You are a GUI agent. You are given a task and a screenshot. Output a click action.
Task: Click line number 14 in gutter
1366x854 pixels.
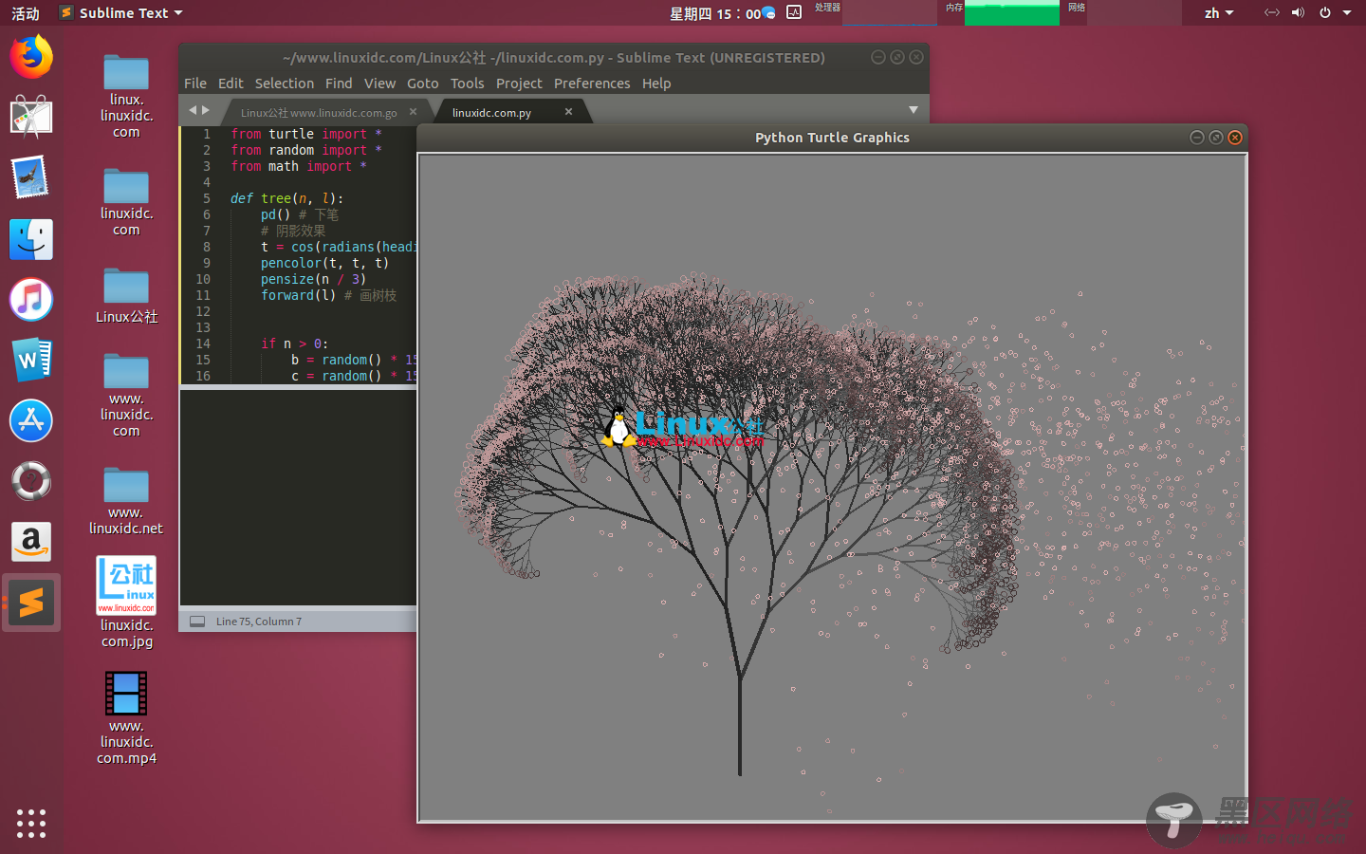(203, 343)
